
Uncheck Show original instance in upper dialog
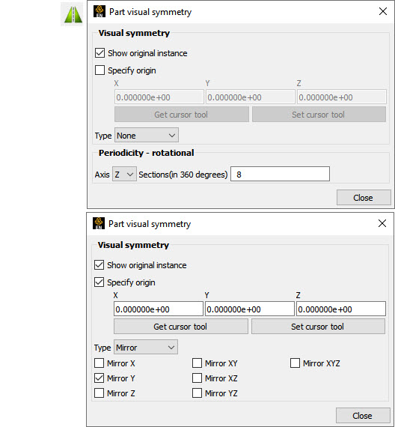click(x=99, y=53)
